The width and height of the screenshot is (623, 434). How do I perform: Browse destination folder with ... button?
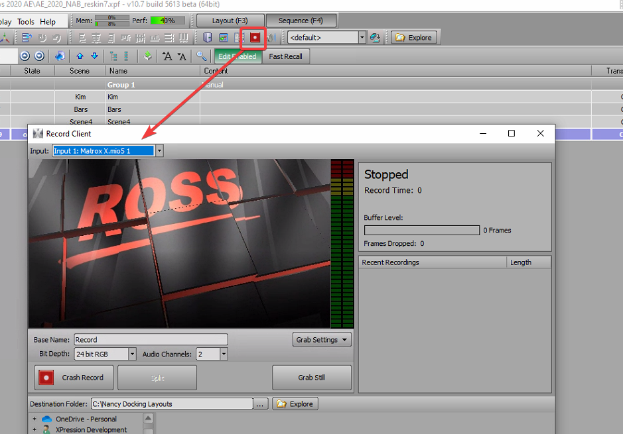tap(260, 404)
